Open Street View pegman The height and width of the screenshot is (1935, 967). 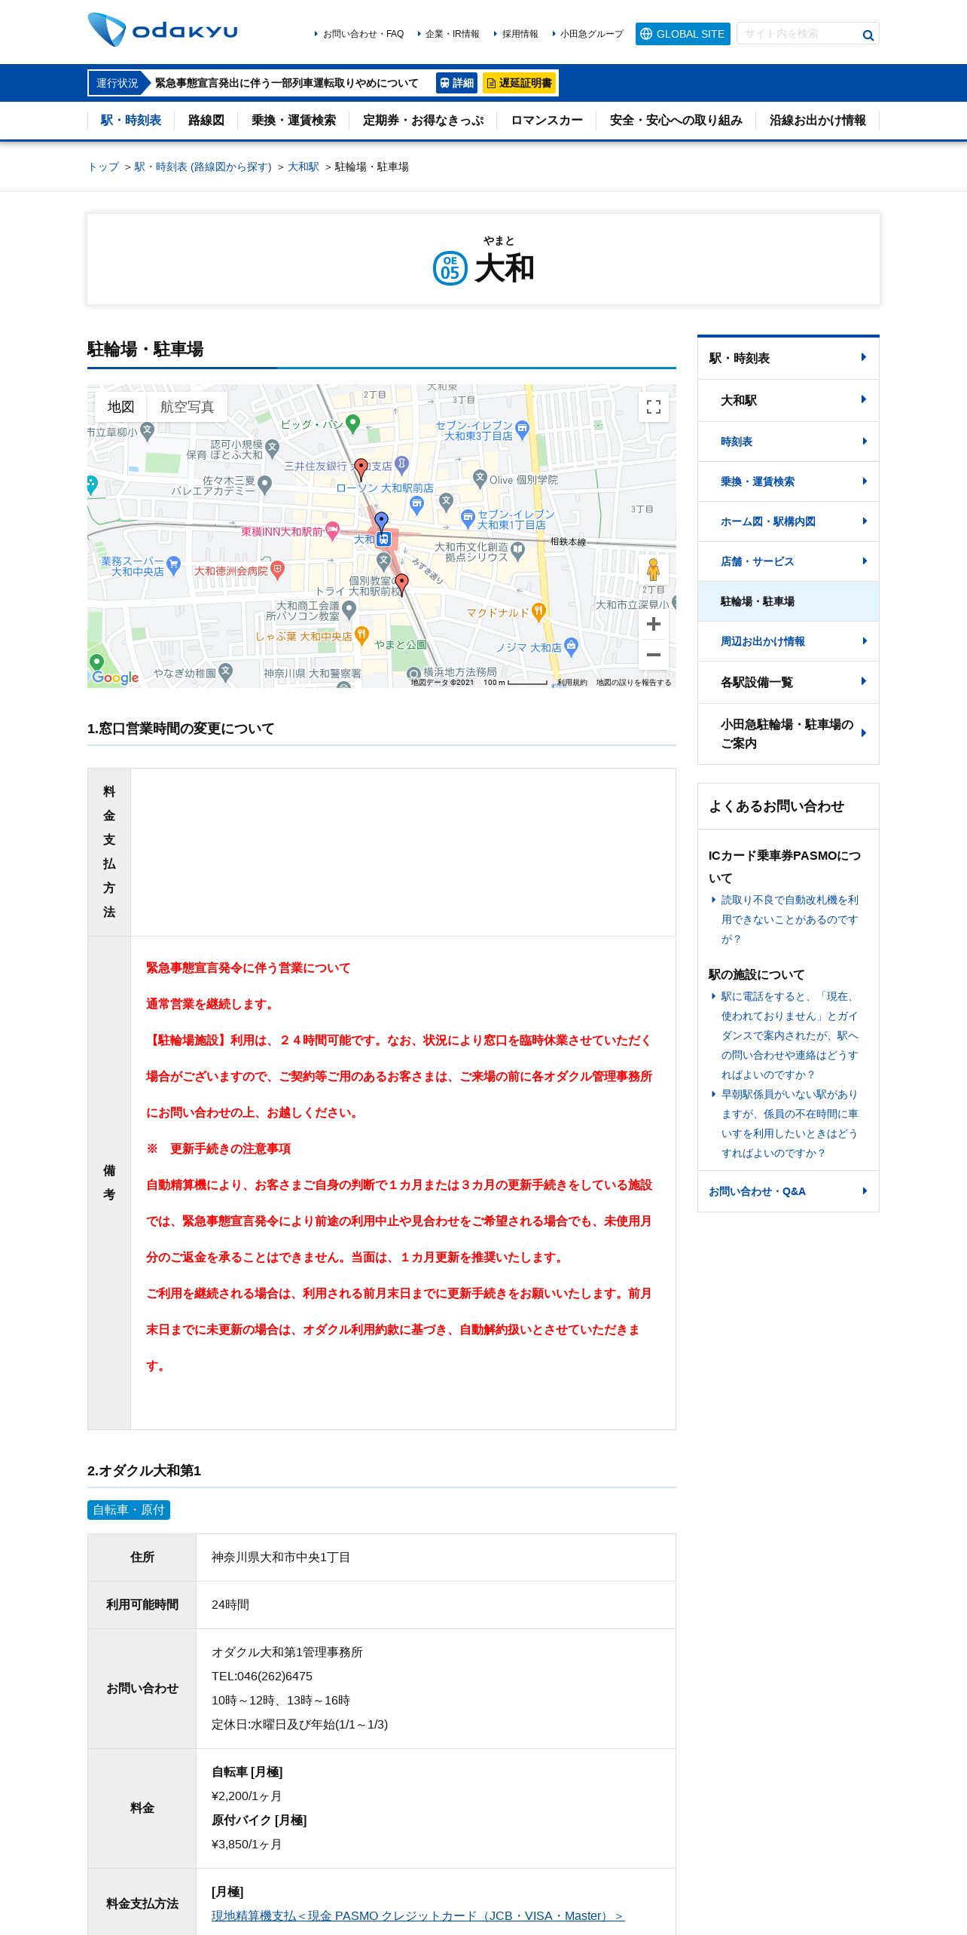coord(653,570)
